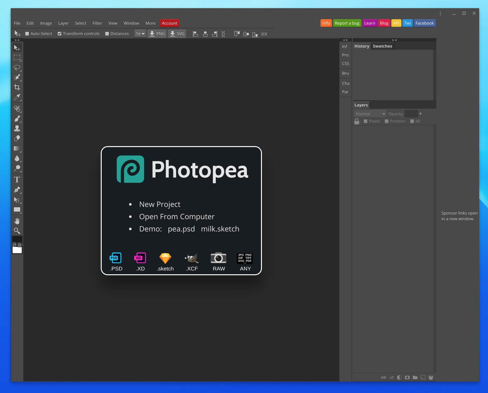Click the new folder icon in Layers
The height and width of the screenshot is (393, 488).
pyautogui.click(x=415, y=377)
